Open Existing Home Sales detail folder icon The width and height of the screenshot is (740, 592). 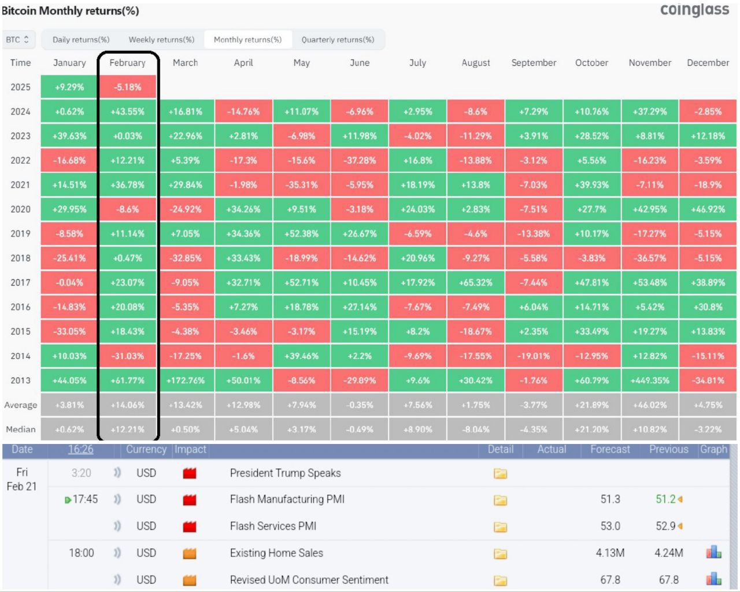(500, 554)
